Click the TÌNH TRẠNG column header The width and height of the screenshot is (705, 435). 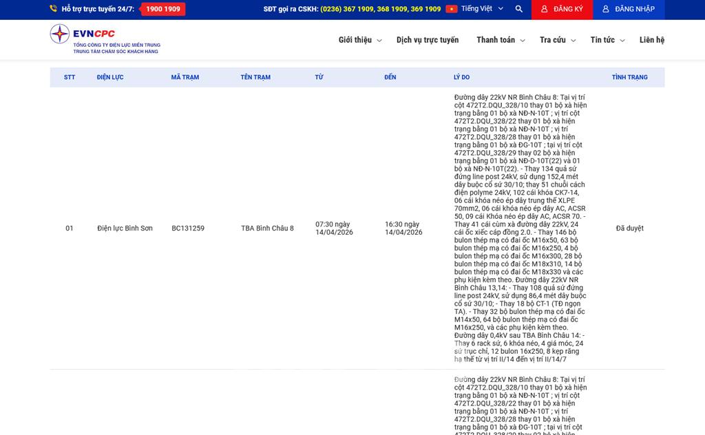click(629, 77)
